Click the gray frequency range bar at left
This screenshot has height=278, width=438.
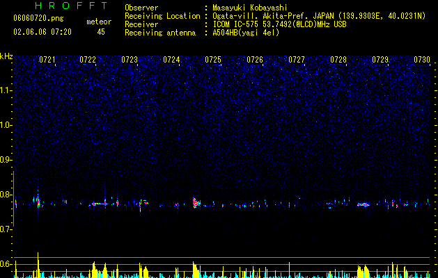click(13, 199)
